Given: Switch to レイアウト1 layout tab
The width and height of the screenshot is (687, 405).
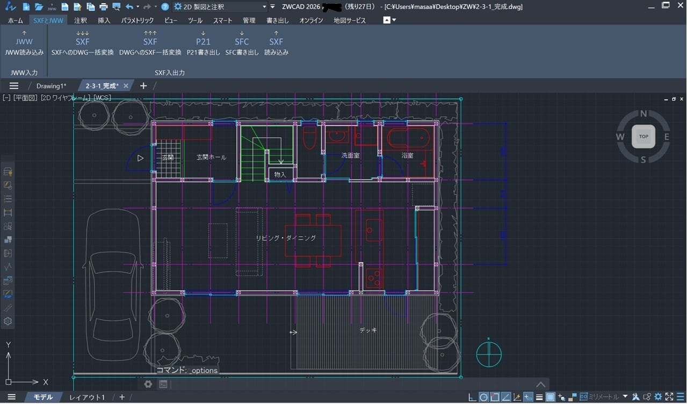Looking at the screenshot, I should pos(87,397).
